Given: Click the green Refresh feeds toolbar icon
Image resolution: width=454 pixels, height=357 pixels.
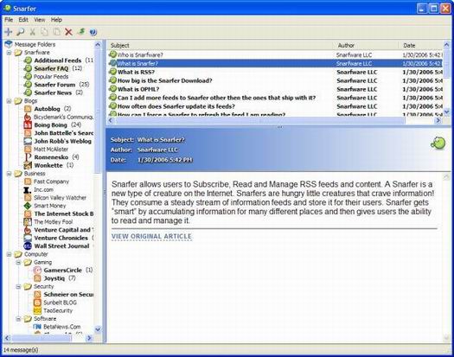Looking at the screenshot, I should pyautogui.click(x=81, y=31).
